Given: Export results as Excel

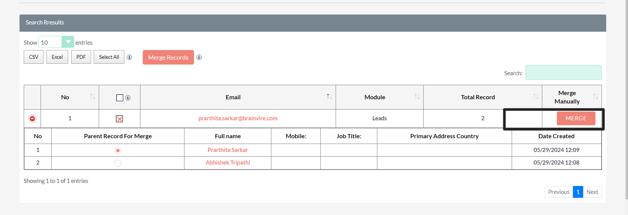Looking at the screenshot, I should [x=57, y=57].
